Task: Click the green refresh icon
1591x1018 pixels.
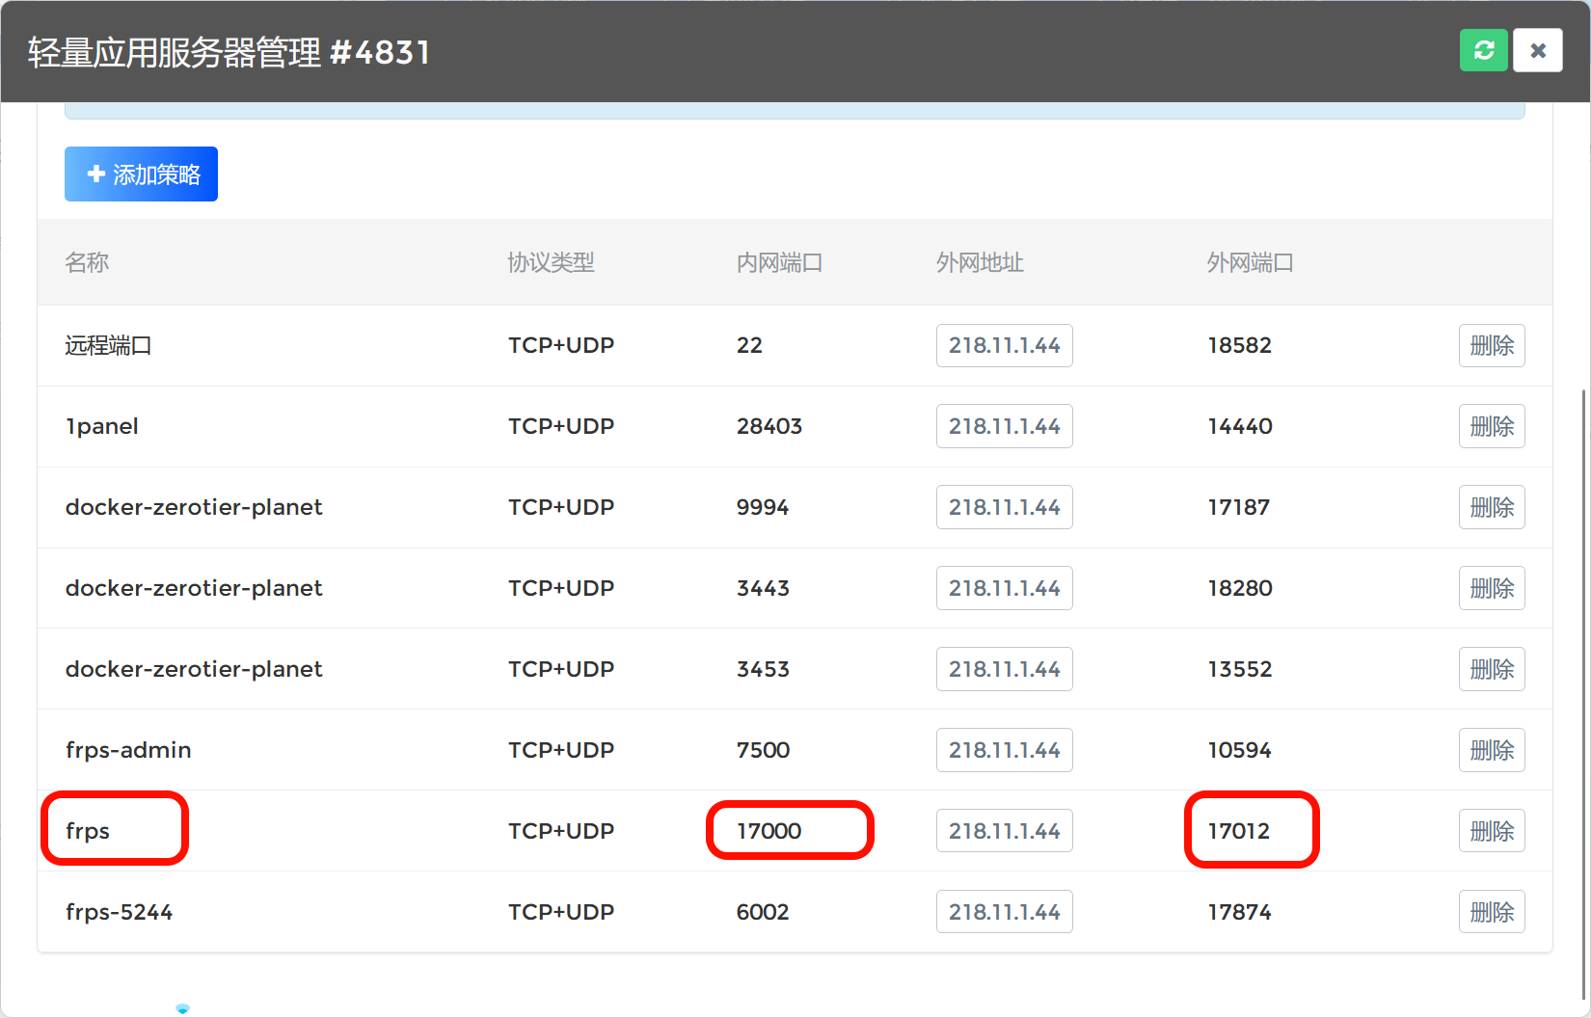Action: pyautogui.click(x=1483, y=50)
